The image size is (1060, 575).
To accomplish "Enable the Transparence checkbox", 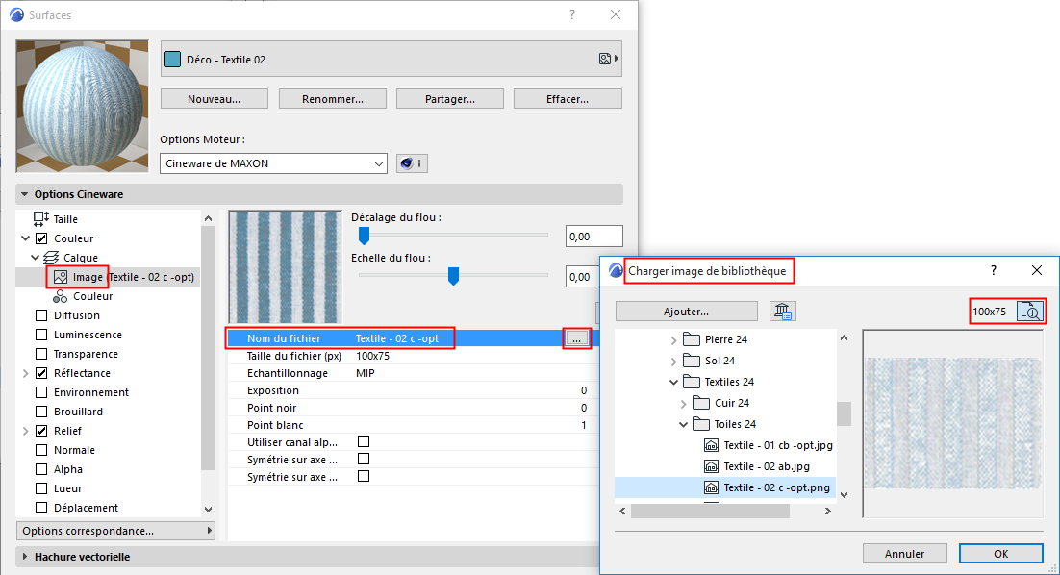I will (x=41, y=354).
